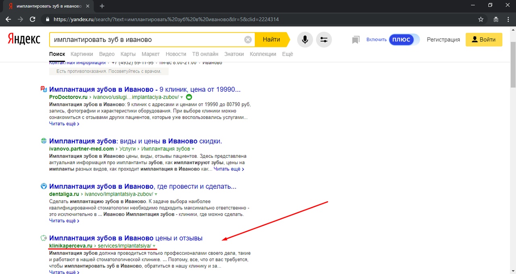Clear the search query with X icon
The image size is (516, 274).
click(248, 39)
